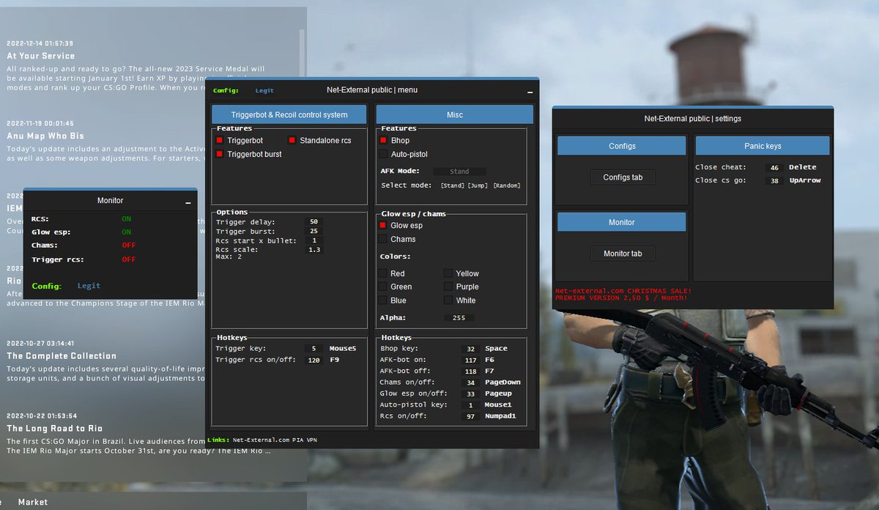
Task: Edit the Auto-pistol key code field
Action: click(x=471, y=404)
